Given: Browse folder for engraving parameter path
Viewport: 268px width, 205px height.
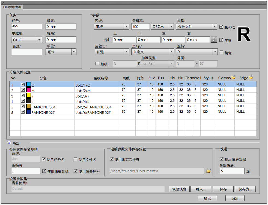Looking at the screenshot, I should coord(209,171).
